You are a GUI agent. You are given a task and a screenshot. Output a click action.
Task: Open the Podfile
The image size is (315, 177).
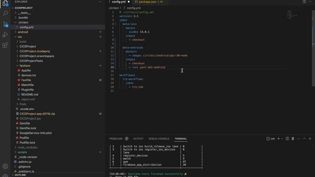24,138
